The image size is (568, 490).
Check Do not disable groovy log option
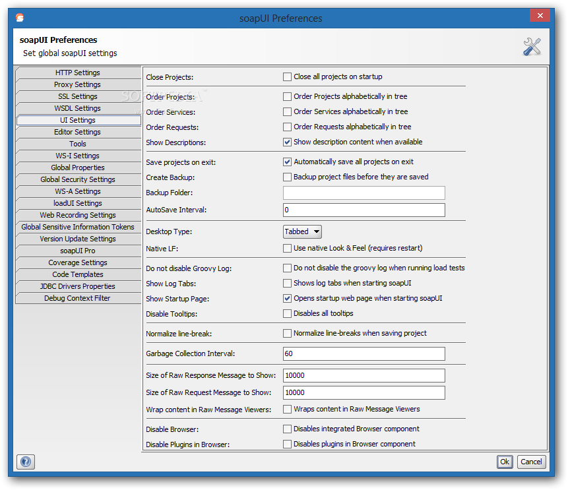(287, 268)
